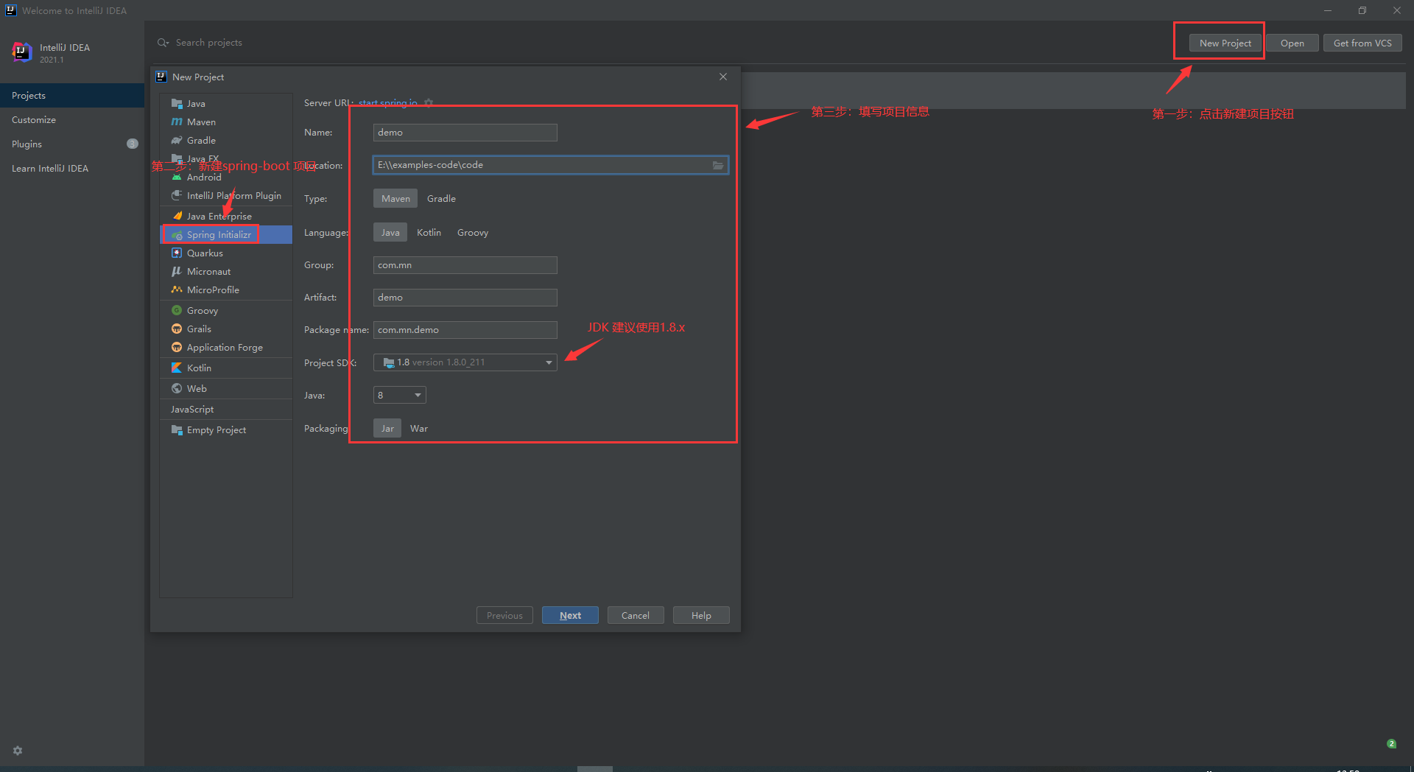The height and width of the screenshot is (772, 1414).
Task: Click the Package name input field
Action: (465, 330)
